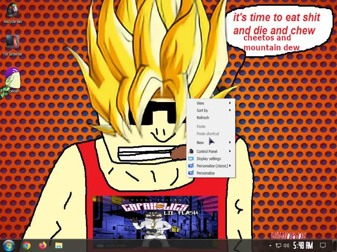This screenshot has height=252, width=337.
Task: Click the bottom Personalize entry icon
Action: (191, 173)
